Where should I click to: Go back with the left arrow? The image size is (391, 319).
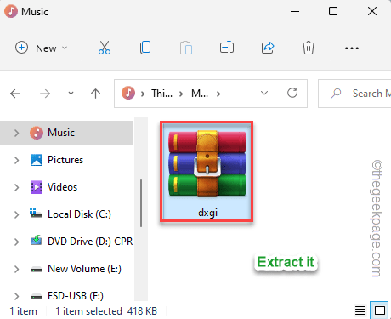click(x=15, y=94)
